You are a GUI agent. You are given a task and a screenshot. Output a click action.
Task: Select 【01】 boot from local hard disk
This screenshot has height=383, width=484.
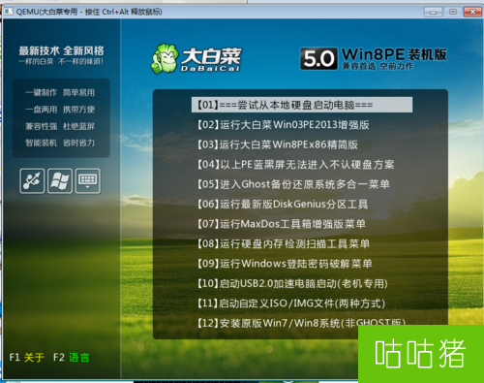[302, 105]
